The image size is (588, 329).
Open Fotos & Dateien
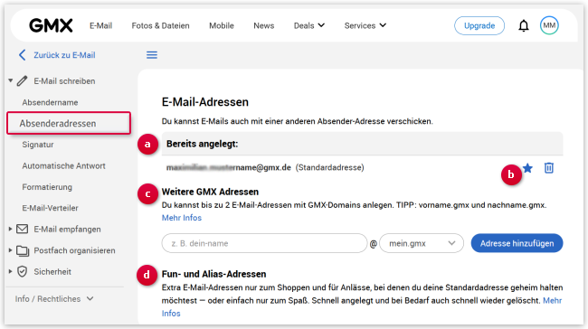click(x=160, y=25)
